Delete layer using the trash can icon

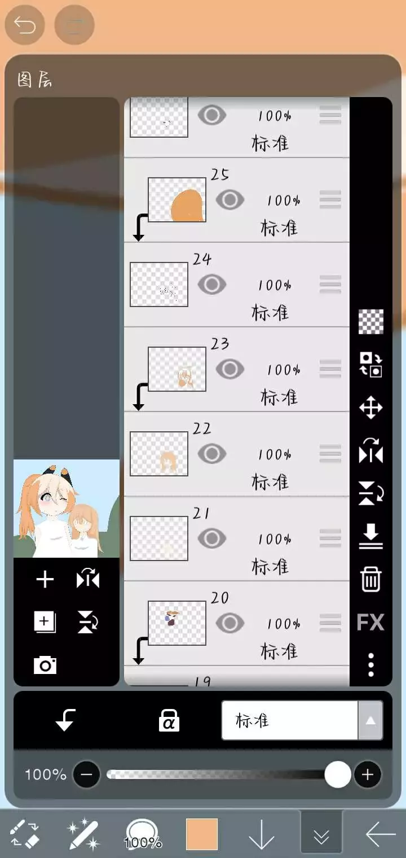coord(371,580)
